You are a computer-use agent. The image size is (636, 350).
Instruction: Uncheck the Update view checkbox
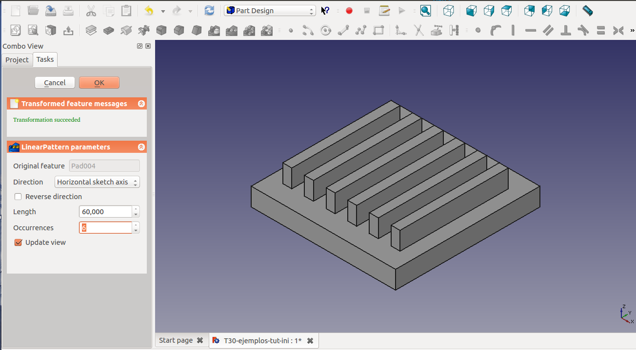pyautogui.click(x=19, y=242)
